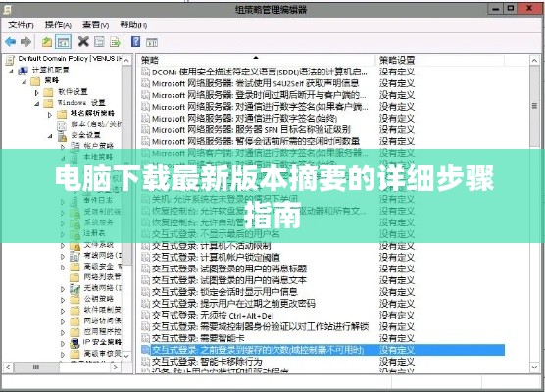
Task: Open the 查看(V) menu
Action: [x=96, y=24]
